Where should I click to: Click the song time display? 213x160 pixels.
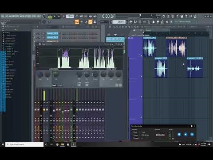[108, 16]
